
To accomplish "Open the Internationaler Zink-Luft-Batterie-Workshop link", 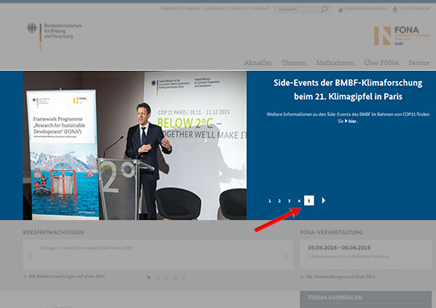I will pos(348,256).
